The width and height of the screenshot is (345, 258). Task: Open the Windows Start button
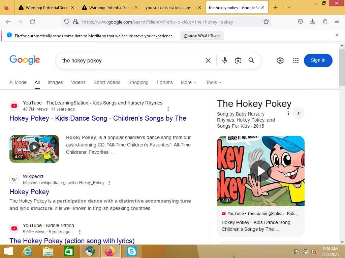click(x=8, y=251)
